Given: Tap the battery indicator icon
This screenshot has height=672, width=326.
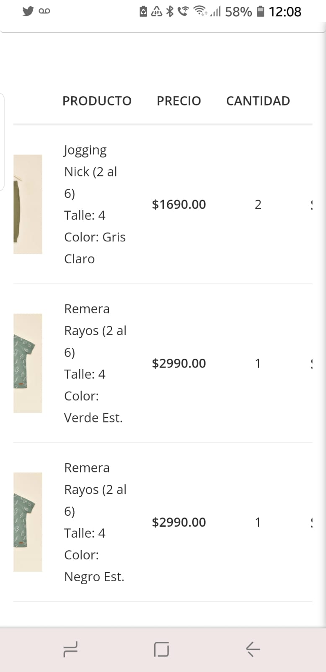Looking at the screenshot, I should point(261,11).
